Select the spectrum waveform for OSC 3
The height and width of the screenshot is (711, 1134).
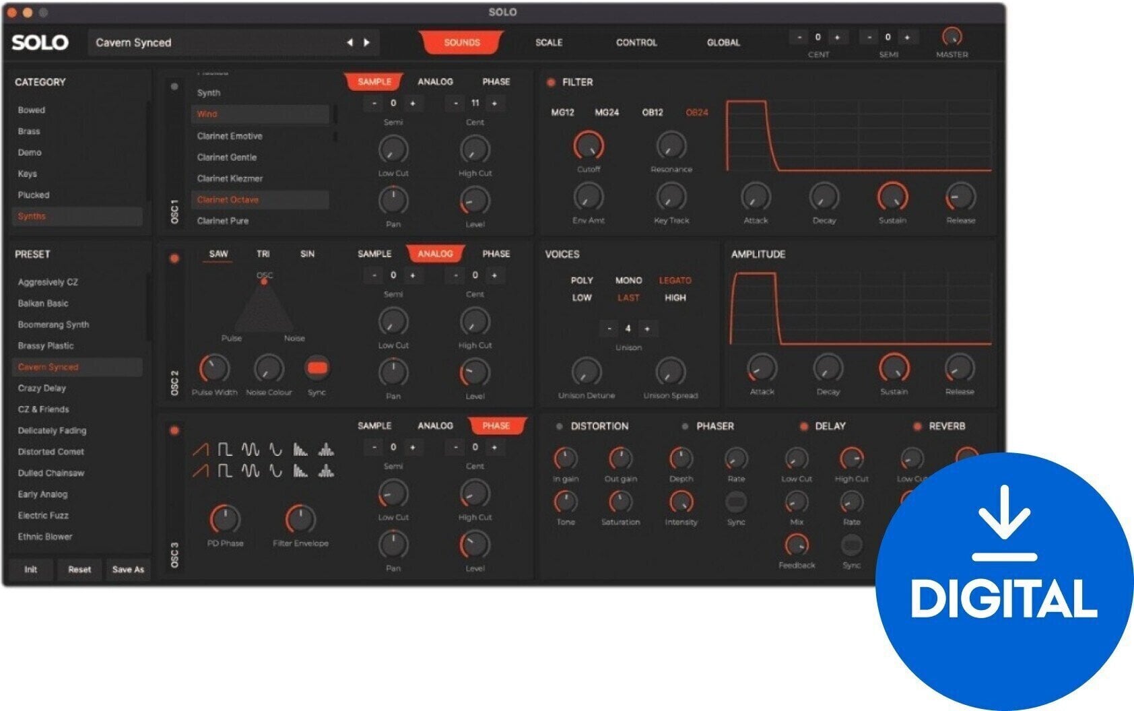pos(301,449)
